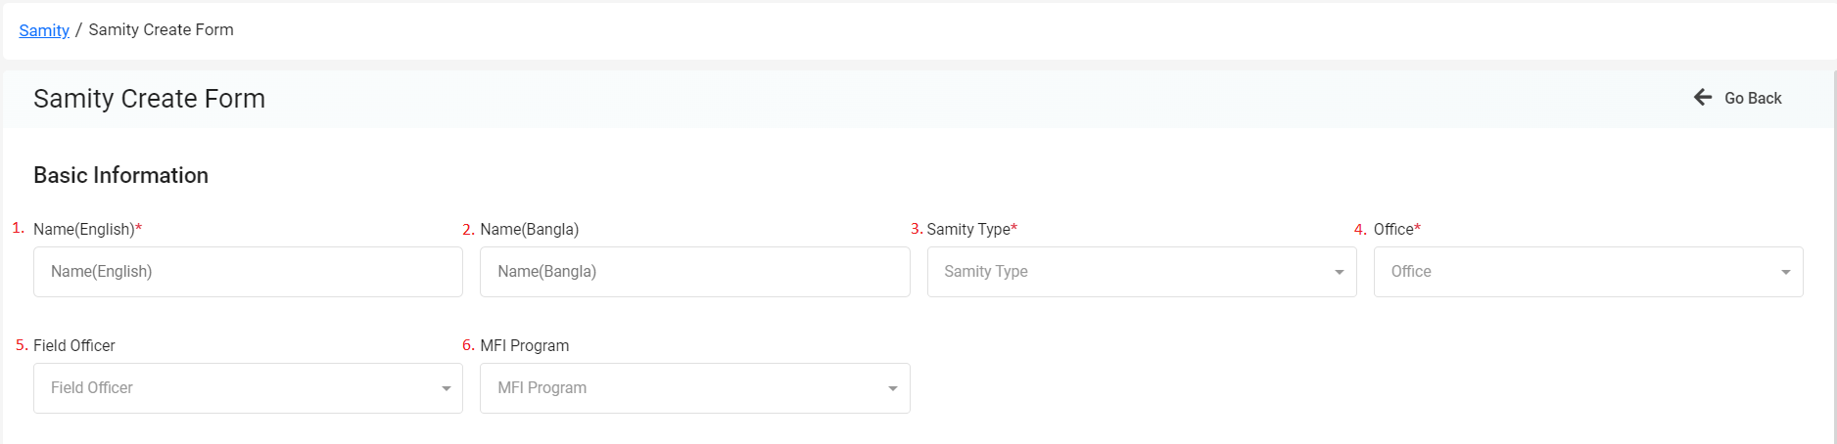
Task: Click the Go Back left arrow icon
Action: pyautogui.click(x=1703, y=97)
